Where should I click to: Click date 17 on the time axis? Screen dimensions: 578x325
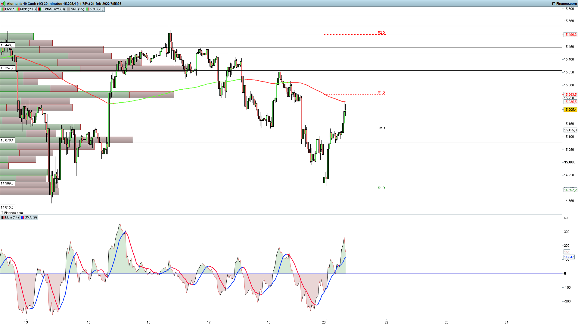tap(209, 322)
